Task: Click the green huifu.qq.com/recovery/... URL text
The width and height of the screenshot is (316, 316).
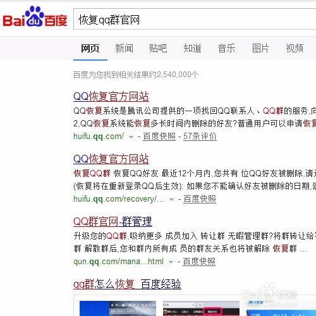Action: coord(119,199)
